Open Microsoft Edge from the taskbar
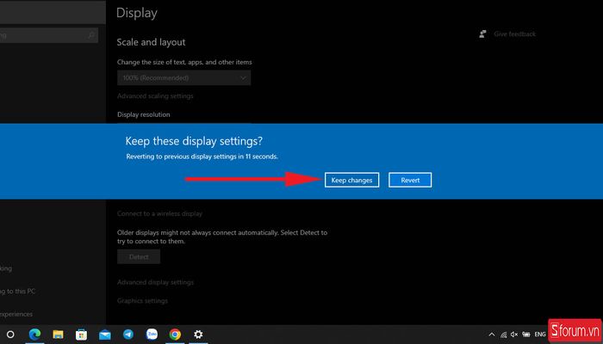603x344 pixels. click(x=35, y=334)
